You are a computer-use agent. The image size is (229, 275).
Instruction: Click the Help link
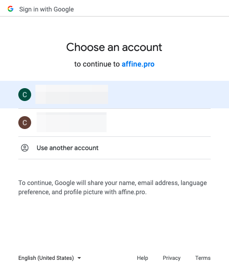(x=142, y=258)
